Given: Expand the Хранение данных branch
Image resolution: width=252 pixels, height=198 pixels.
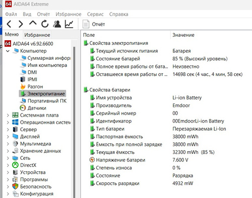Looking at the screenshot, I should point(8,151).
